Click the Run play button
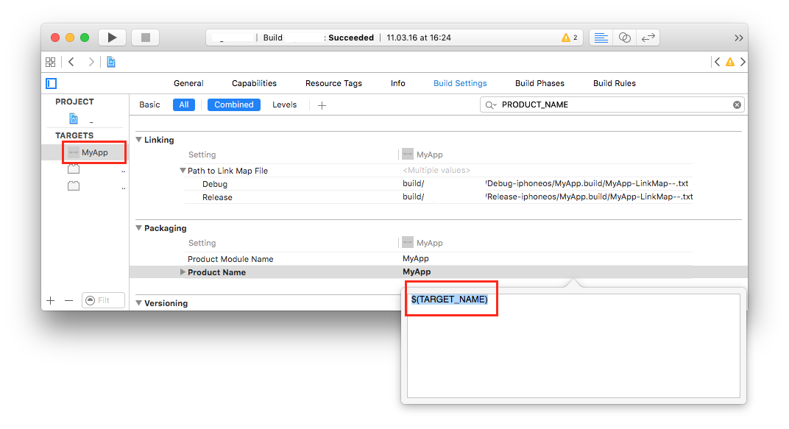This screenshot has width=789, height=429. [112, 38]
